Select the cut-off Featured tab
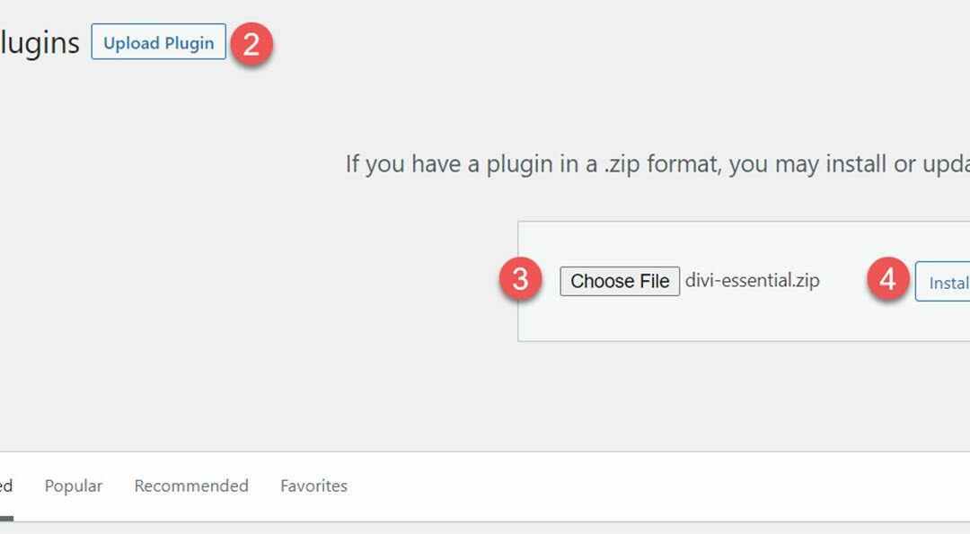The width and height of the screenshot is (970, 534). [x=5, y=486]
